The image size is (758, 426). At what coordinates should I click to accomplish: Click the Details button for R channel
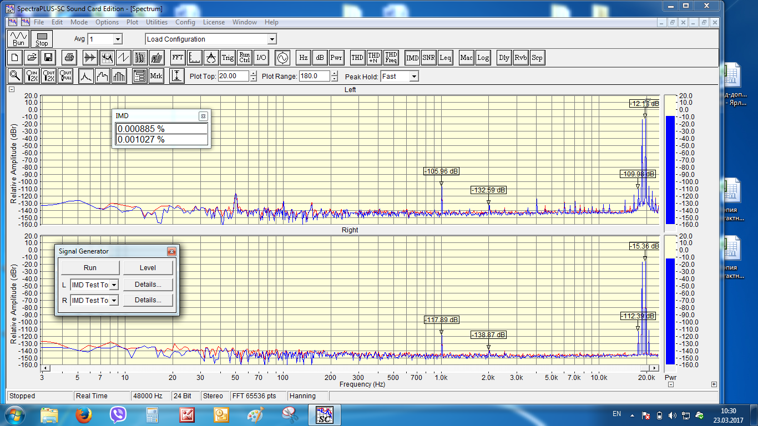click(148, 300)
